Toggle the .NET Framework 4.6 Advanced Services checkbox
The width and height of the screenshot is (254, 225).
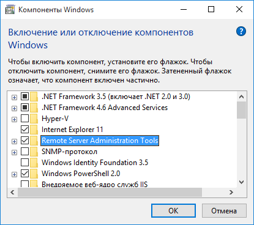pyautogui.click(x=24, y=108)
